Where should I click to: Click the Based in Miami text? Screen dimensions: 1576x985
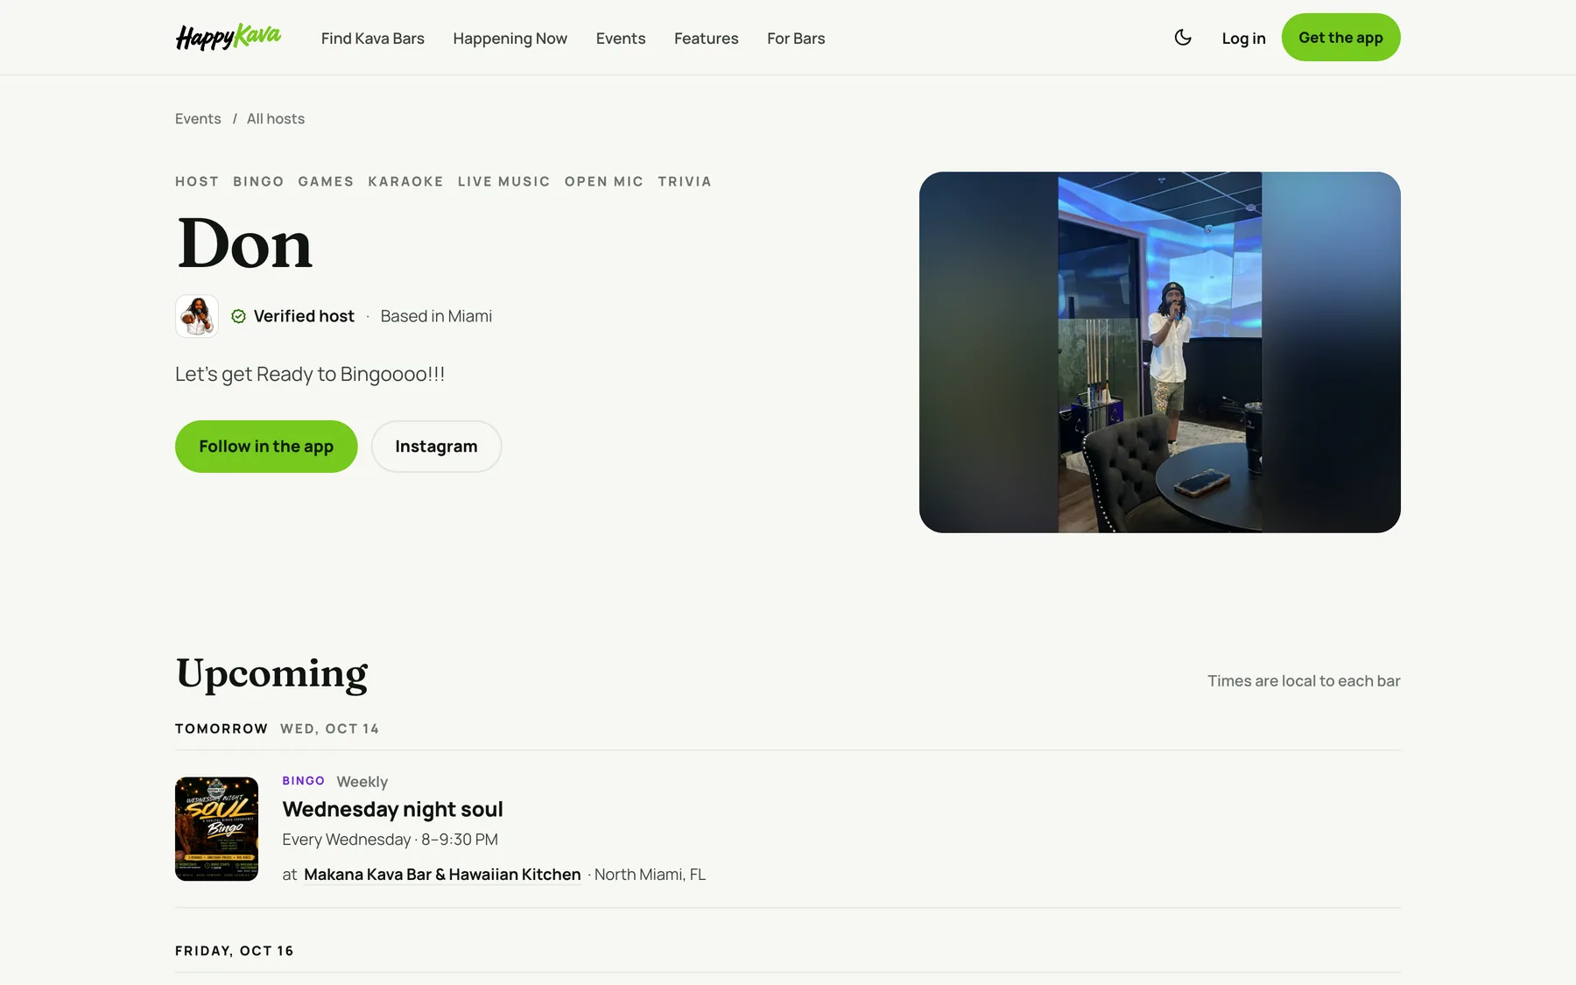click(x=436, y=316)
